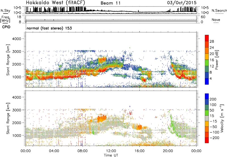Click the 'Hokkaido West (fitACF)' title text

(x=55, y=3)
